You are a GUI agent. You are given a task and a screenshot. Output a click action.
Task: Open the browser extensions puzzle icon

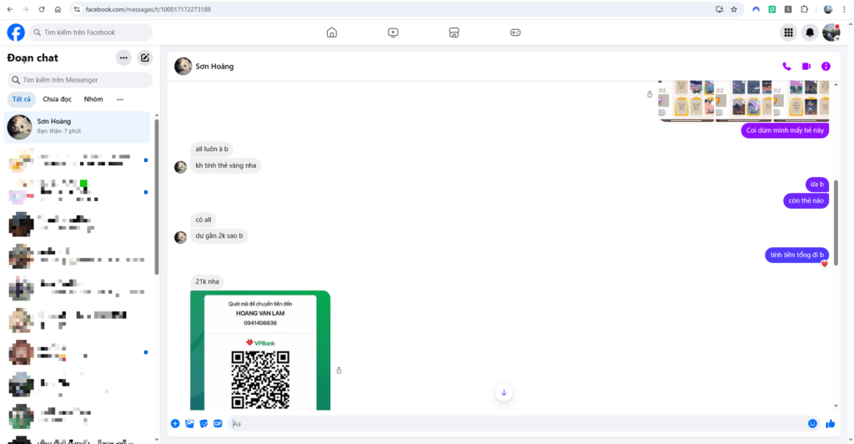pos(805,9)
